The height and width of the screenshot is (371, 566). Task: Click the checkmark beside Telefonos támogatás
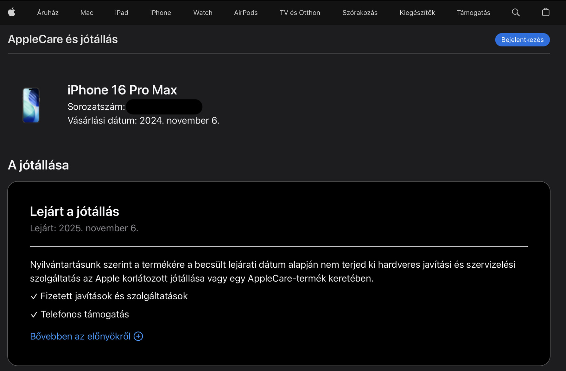[34, 315]
